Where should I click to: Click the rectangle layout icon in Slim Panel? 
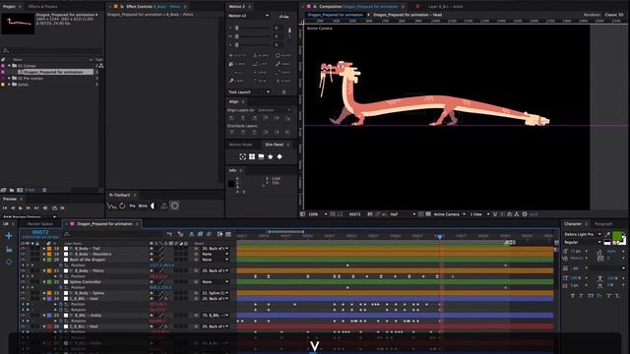pos(261,156)
